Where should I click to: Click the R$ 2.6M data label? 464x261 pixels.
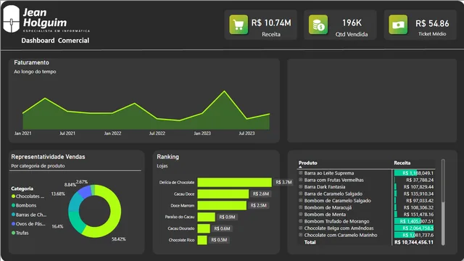pyautogui.click(x=261, y=194)
